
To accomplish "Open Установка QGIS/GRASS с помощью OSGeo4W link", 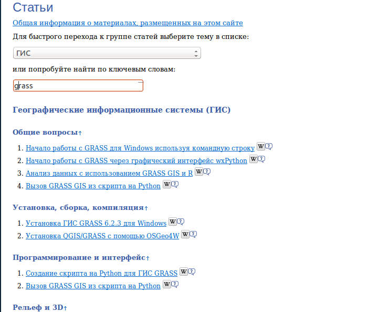I will coord(102,236).
